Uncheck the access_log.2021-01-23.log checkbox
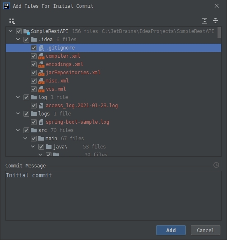Image resolution: width=227 pixels, height=240 pixels. point(34,106)
